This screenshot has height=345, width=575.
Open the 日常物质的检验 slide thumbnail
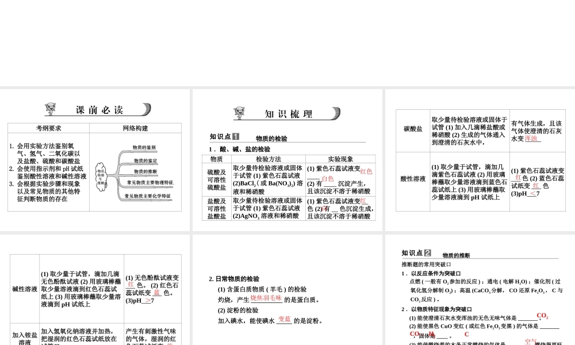point(287,290)
